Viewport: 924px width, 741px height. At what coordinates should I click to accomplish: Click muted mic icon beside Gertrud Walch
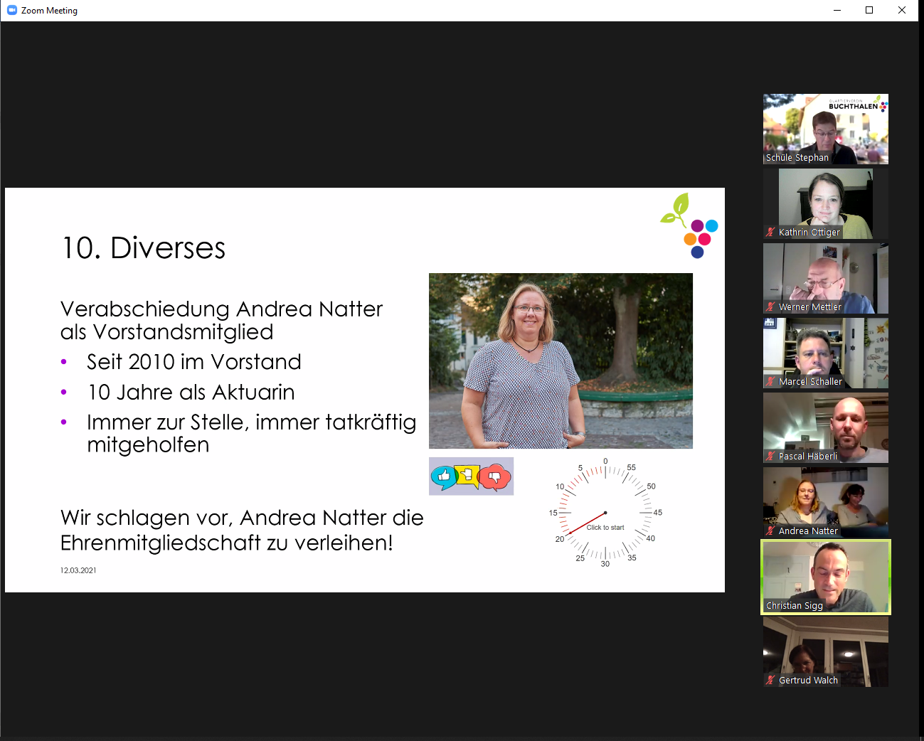tap(770, 680)
